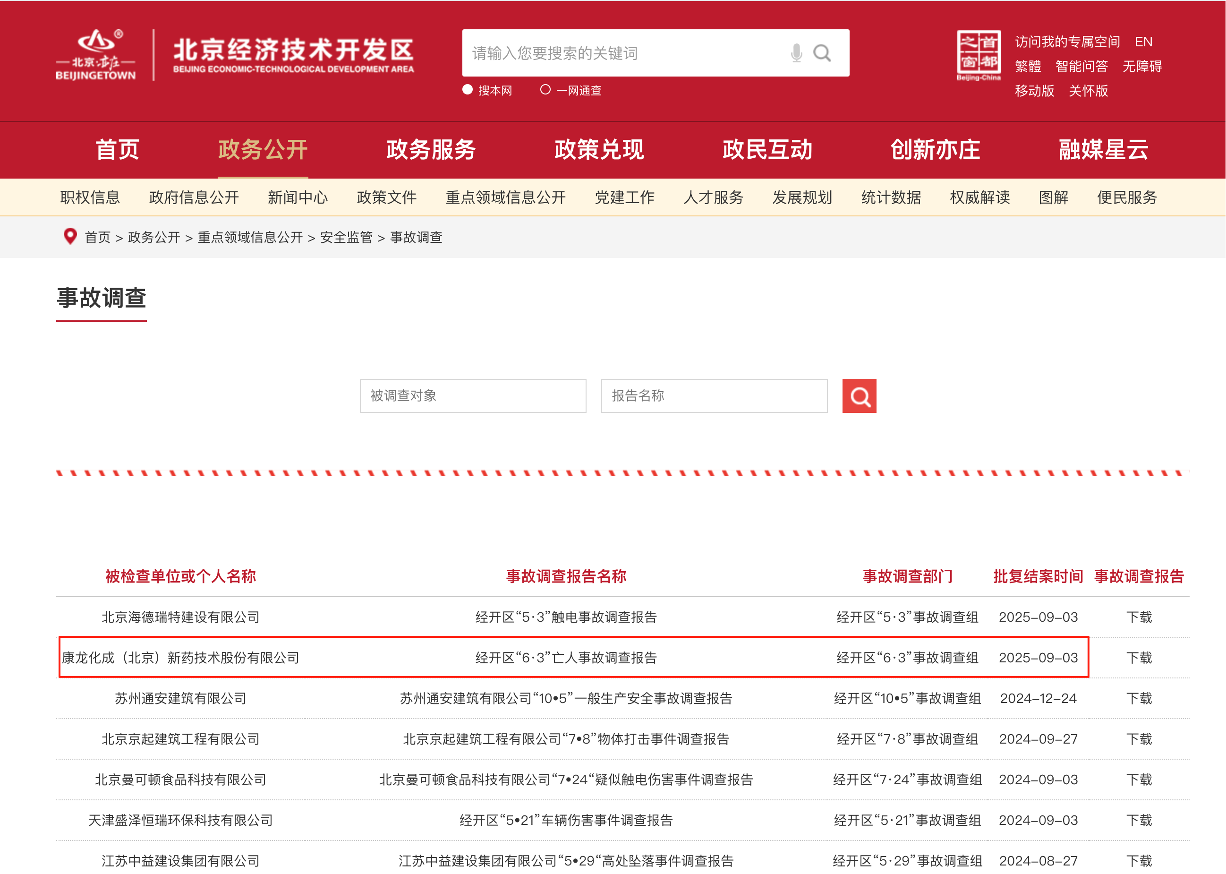The height and width of the screenshot is (874, 1226).
Task: Click the 安全监管 breadcrumb link
Action: point(346,237)
